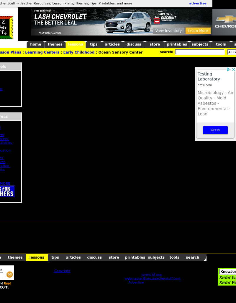Click the Advertise footer link

click(136, 283)
